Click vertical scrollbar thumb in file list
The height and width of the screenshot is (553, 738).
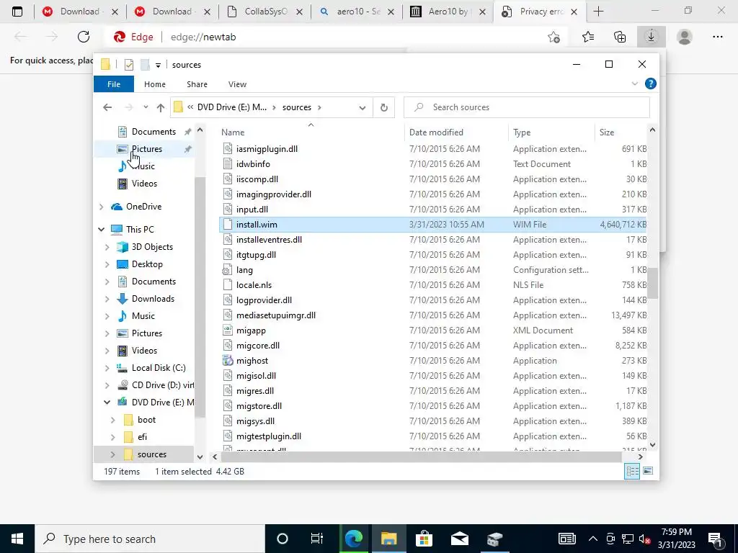pyautogui.click(x=652, y=283)
